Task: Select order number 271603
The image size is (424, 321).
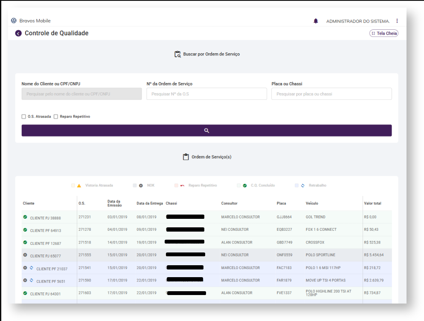Action: pos(84,293)
